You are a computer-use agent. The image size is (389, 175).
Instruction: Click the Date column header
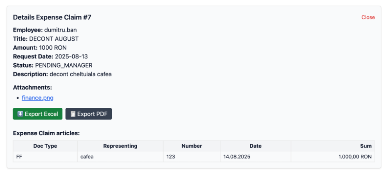[x=255, y=146]
